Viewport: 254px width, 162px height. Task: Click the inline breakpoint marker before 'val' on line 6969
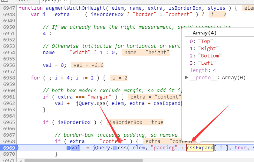point(69,148)
